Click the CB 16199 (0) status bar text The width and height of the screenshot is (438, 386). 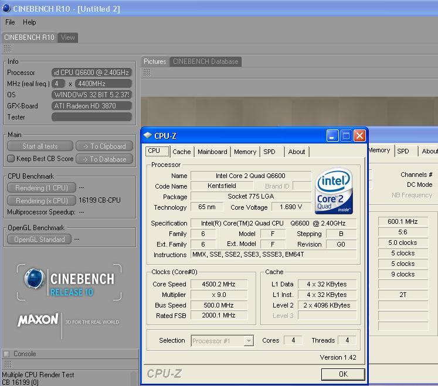(21, 382)
